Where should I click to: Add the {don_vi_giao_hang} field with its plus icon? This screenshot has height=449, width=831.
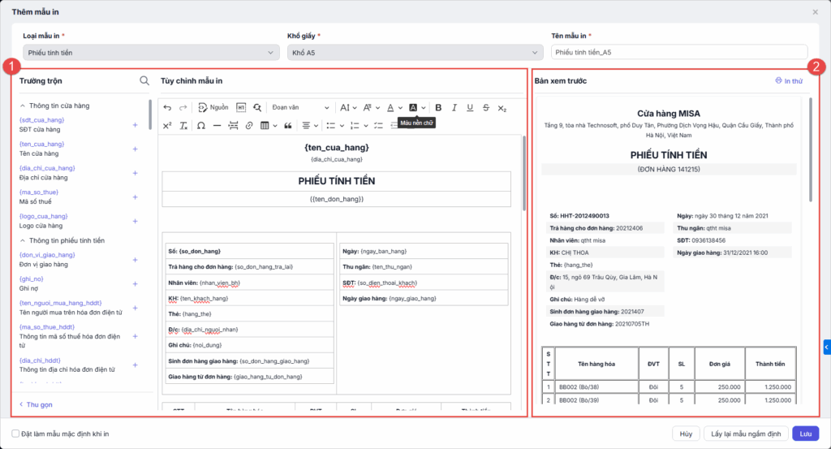(x=136, y=260)
